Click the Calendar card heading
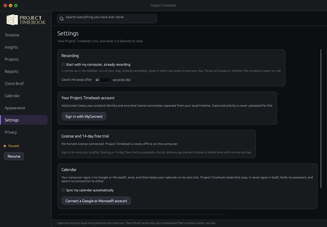This screenshot has height=227, width=327. [69, 170]
